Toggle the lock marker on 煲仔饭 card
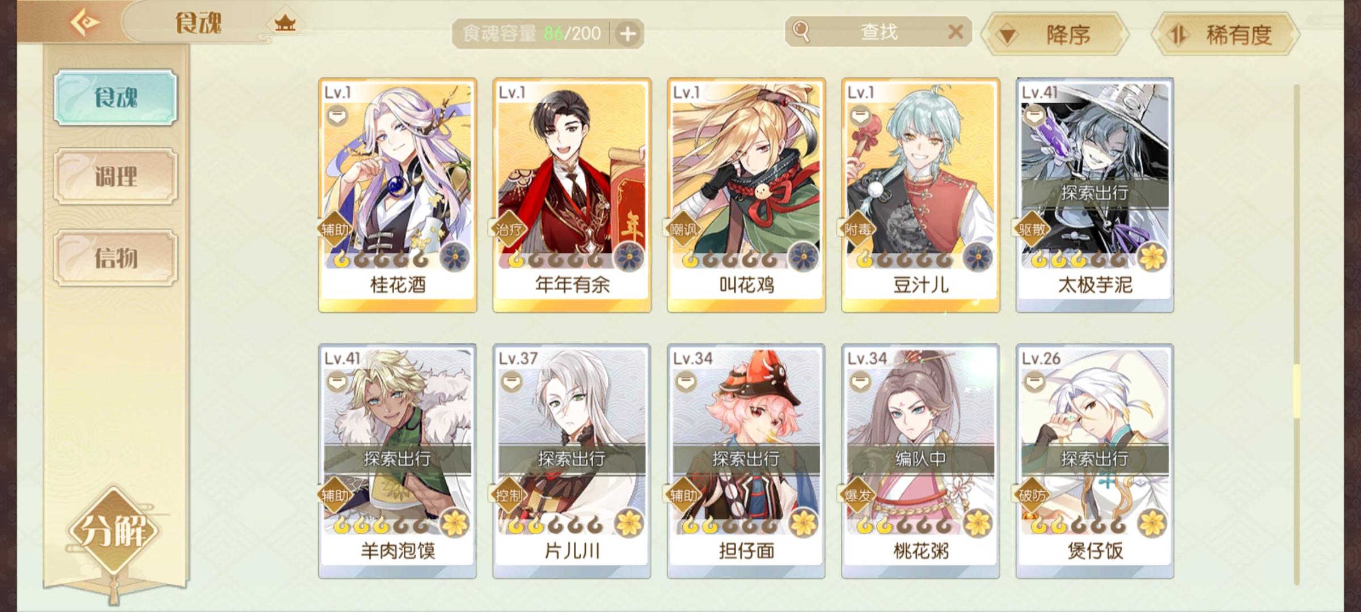This screenshot has height=612, width=1361. click(x=1034, y=382)
